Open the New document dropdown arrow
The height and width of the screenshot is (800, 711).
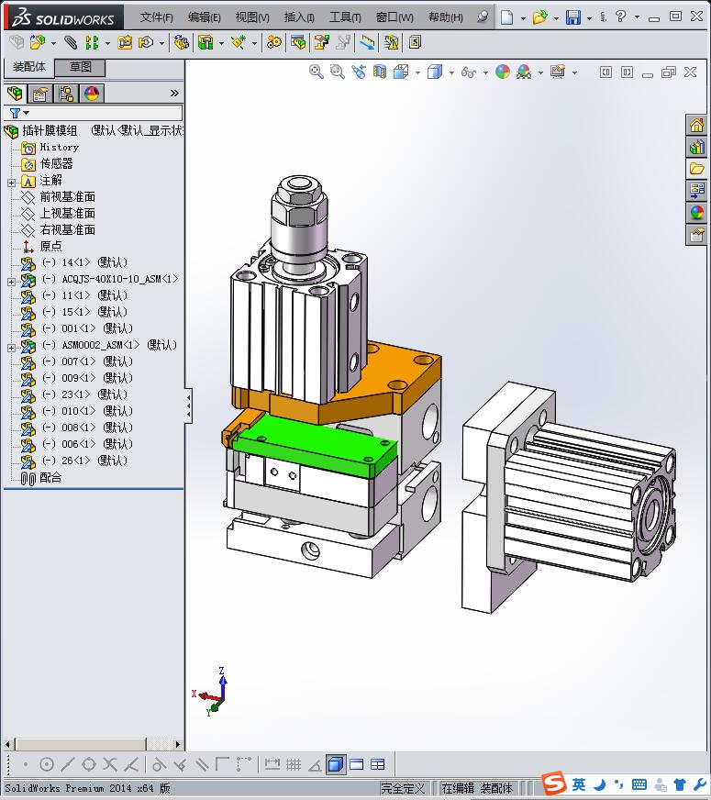point(523,18)
